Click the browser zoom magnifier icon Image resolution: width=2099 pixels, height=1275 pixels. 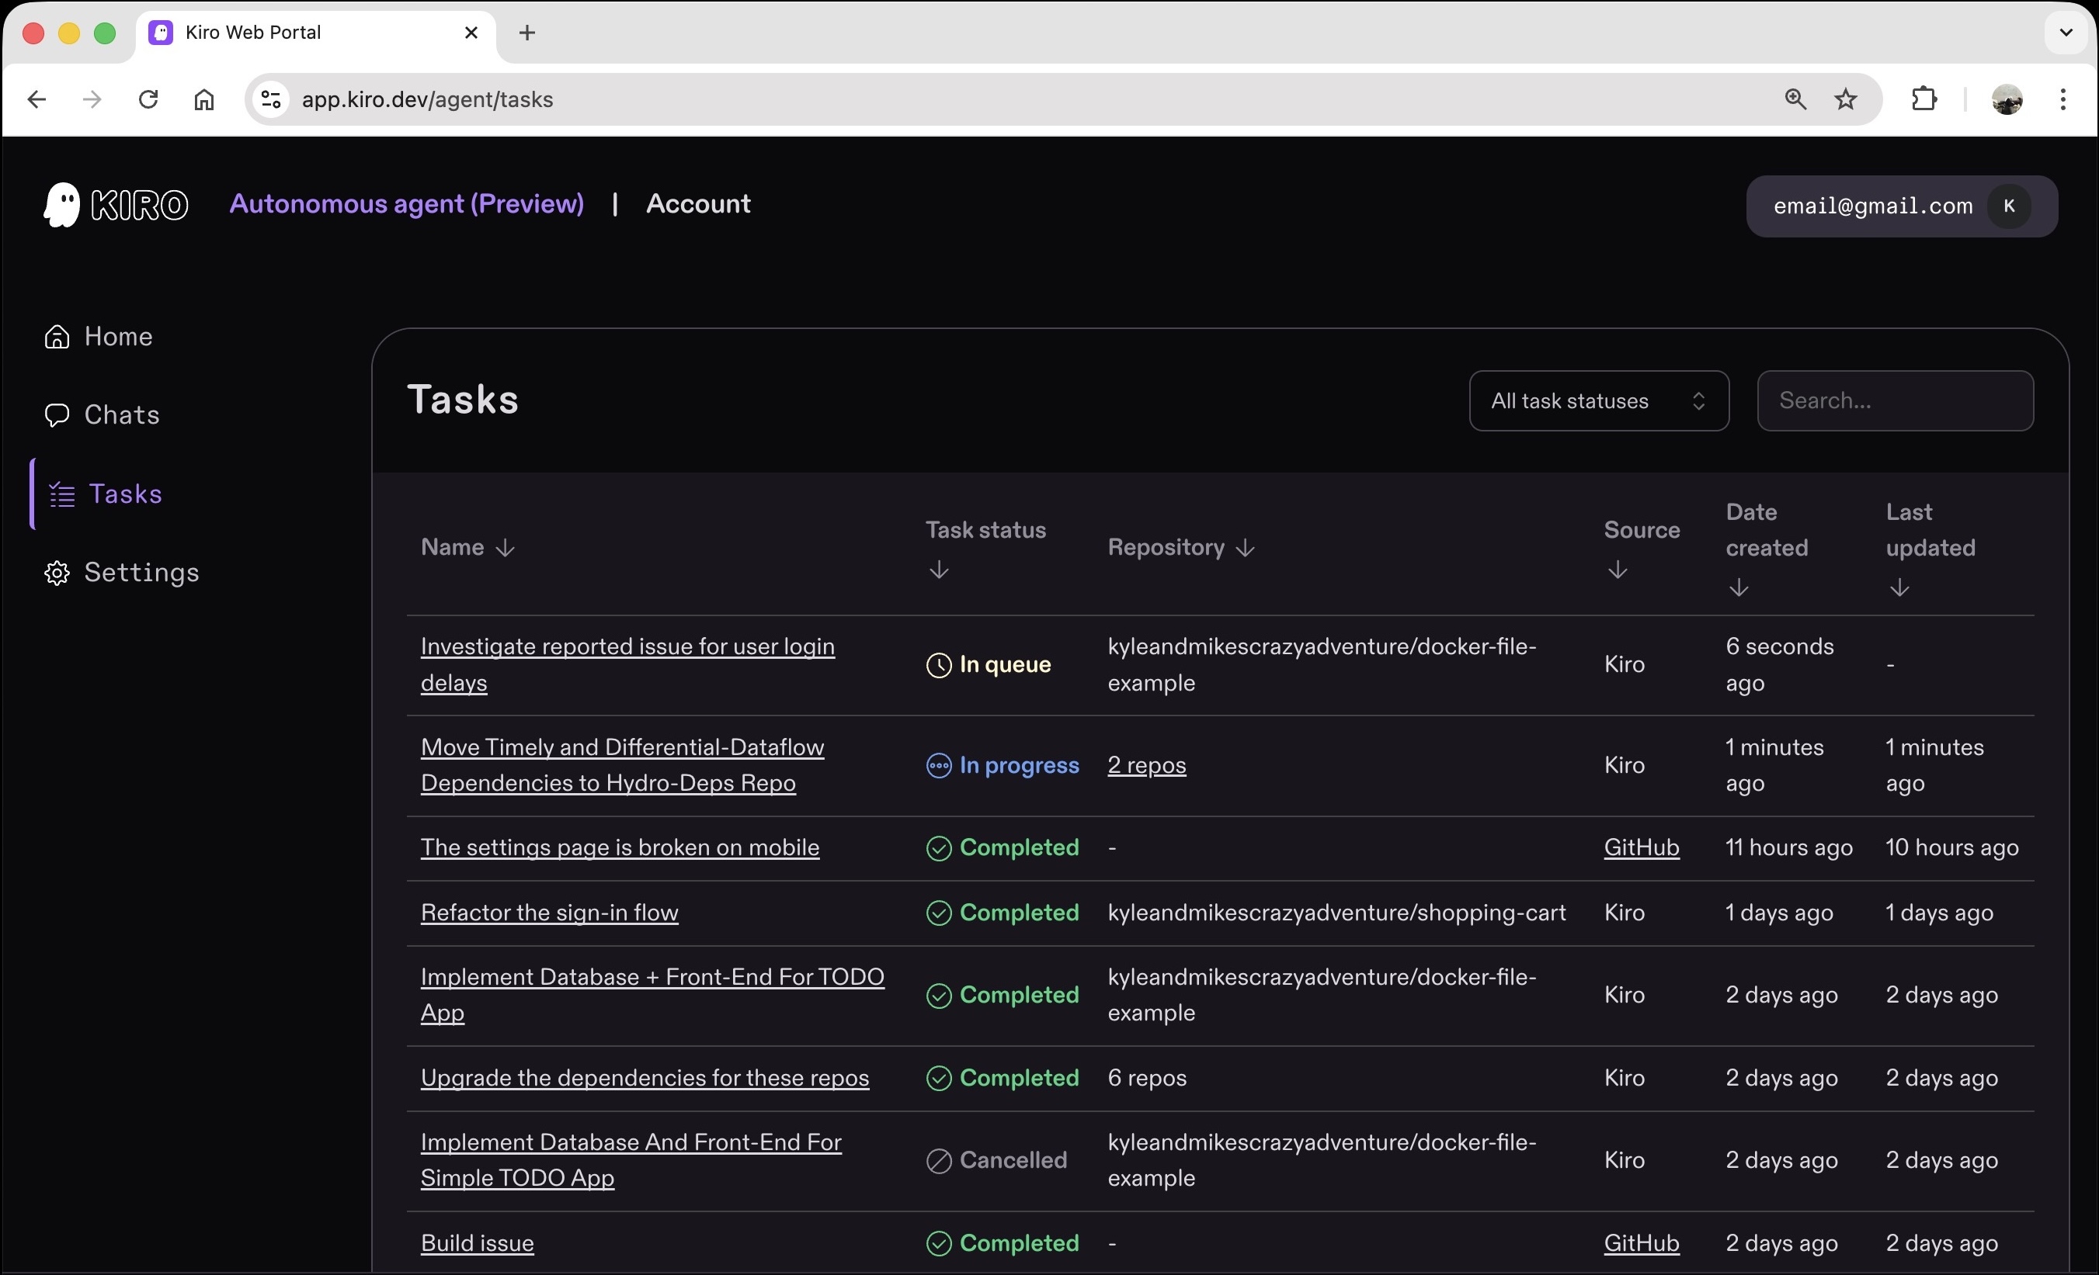(x=1795, y=99)
